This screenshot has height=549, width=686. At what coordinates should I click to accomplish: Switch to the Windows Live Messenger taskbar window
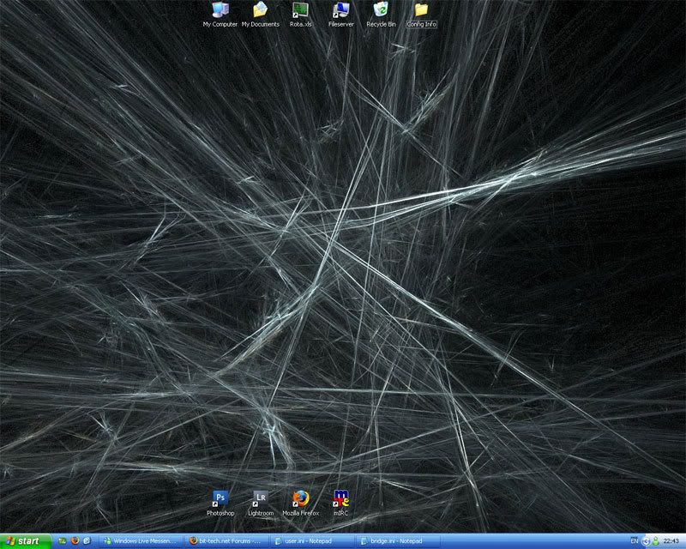point(141,541)
